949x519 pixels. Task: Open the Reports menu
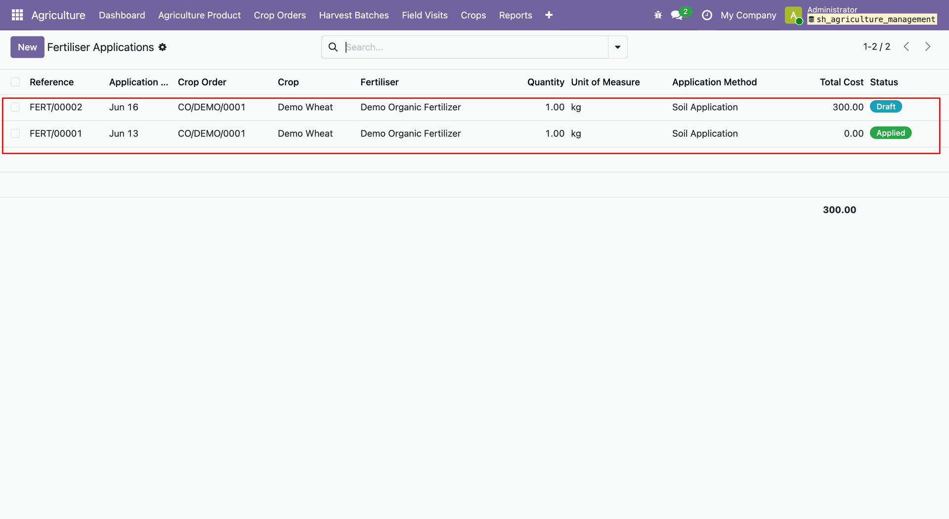(516, 15)
